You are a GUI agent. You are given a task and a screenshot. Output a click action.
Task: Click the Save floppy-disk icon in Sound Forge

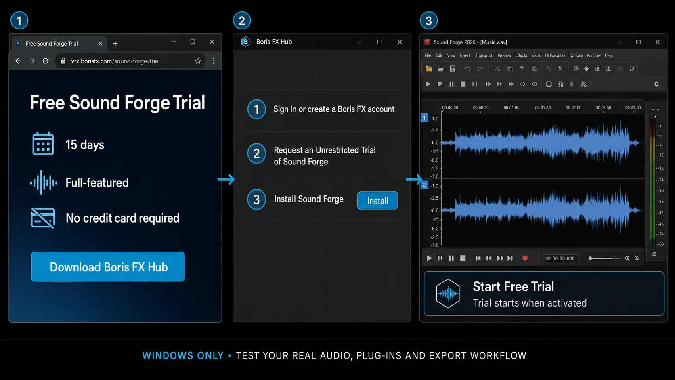pyautogui.click(x=453, y=69)
